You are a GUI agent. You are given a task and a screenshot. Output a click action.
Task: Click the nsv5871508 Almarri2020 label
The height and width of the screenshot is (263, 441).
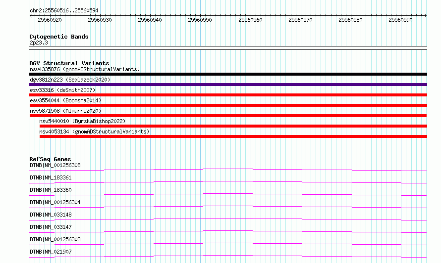pos(65,111)
